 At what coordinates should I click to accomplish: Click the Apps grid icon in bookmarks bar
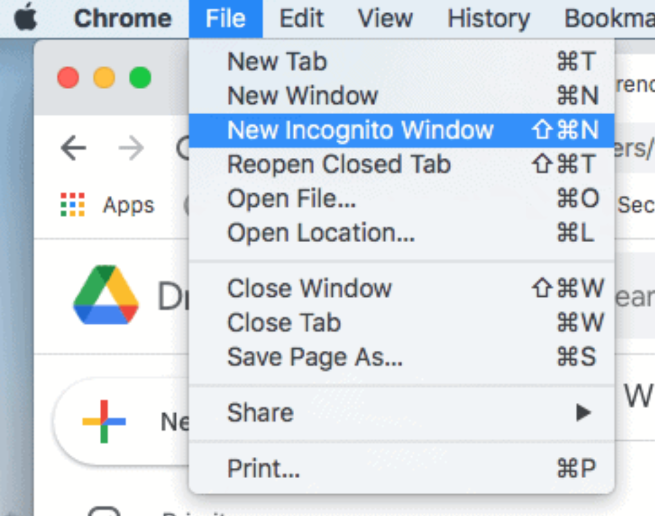click(x=72, y=205)
